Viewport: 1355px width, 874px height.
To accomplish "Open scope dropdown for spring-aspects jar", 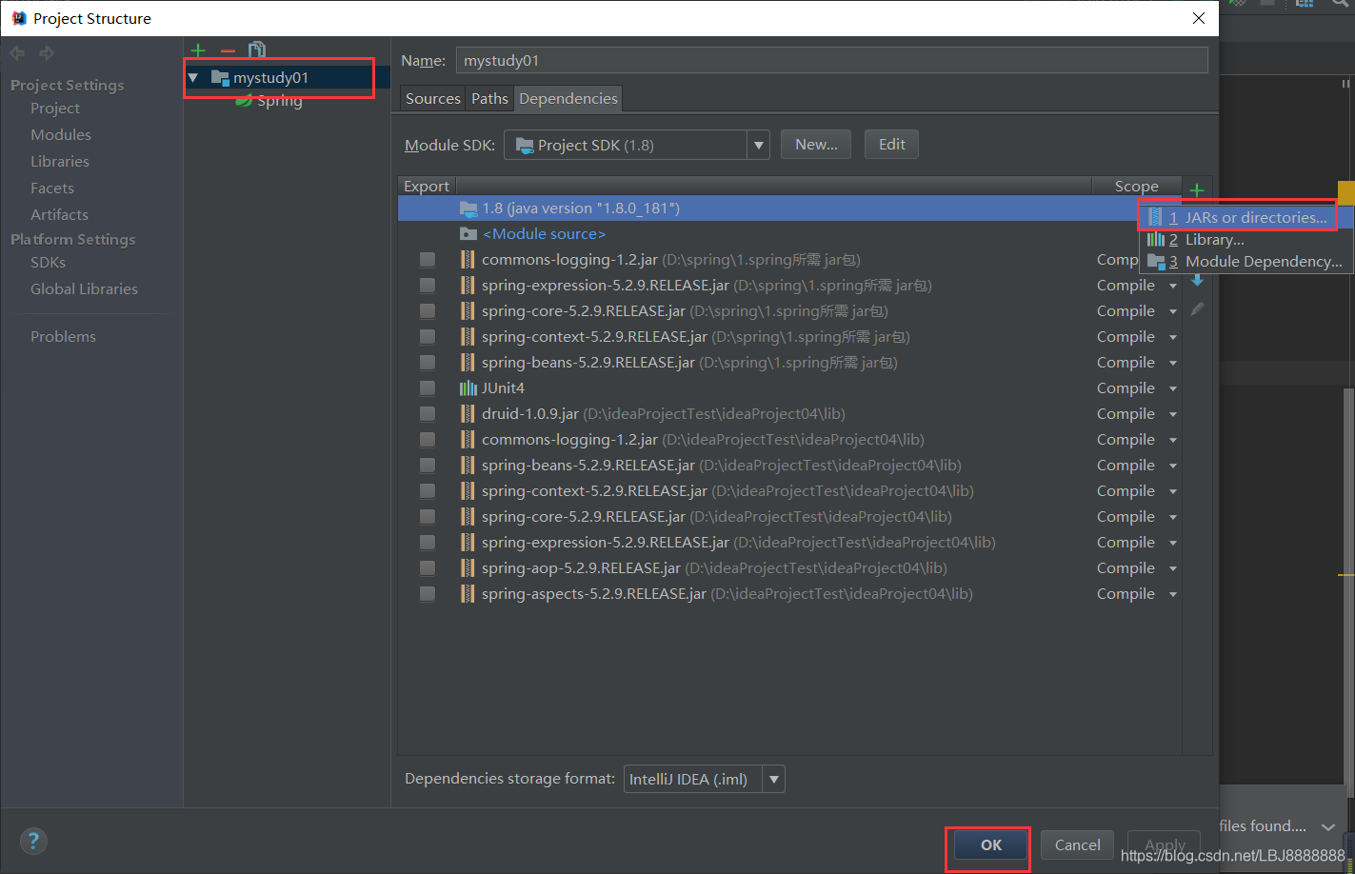I will point(1173,594).
